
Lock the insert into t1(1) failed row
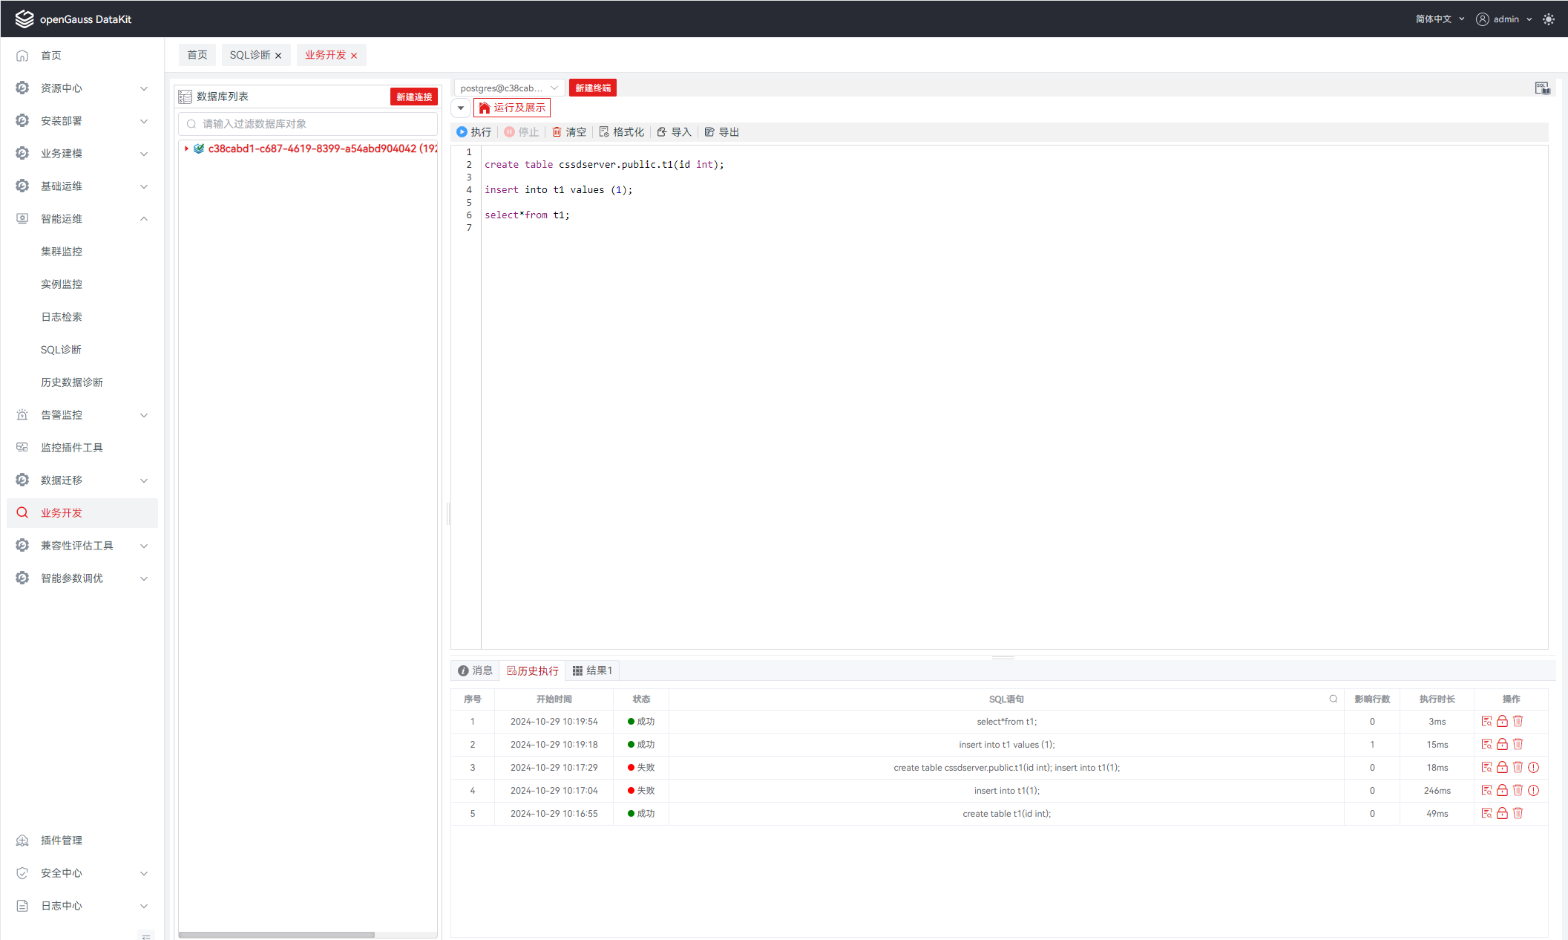click(1502, 790)
